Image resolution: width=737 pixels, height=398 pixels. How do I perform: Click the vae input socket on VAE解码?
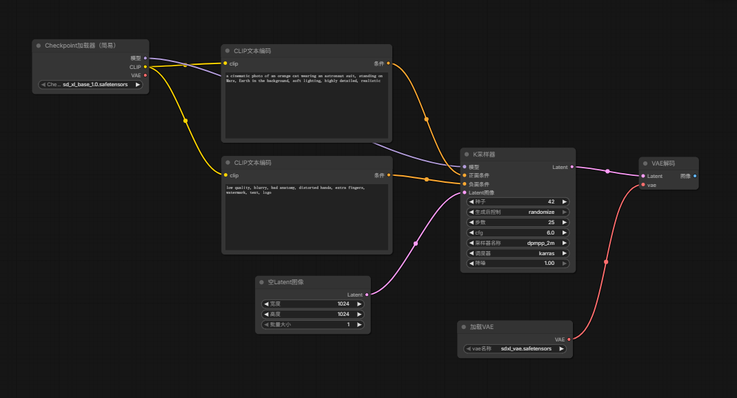click(x=643, y=185)
